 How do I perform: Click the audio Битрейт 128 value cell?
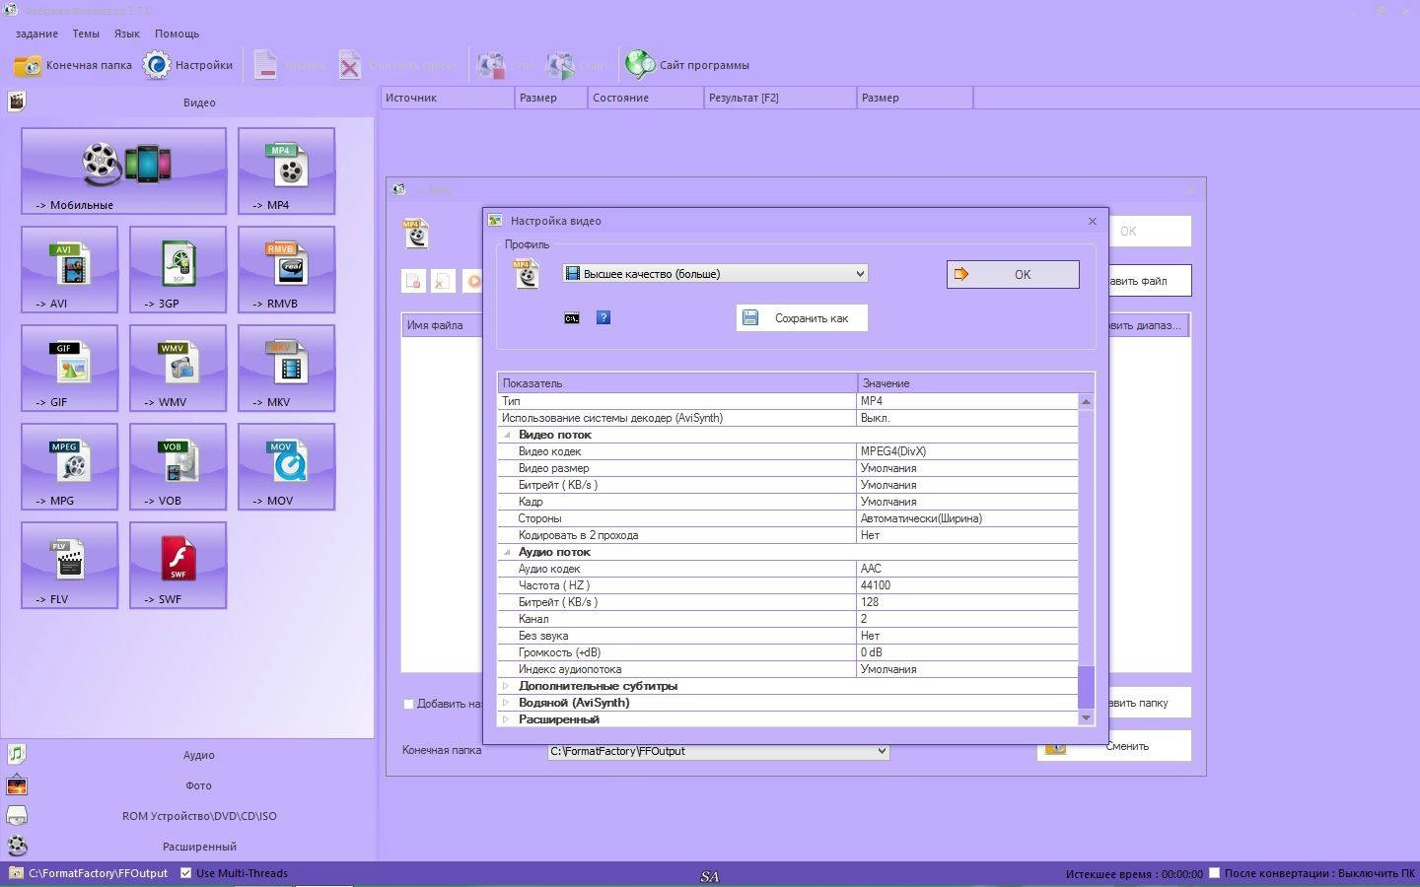tap(967, 602)
